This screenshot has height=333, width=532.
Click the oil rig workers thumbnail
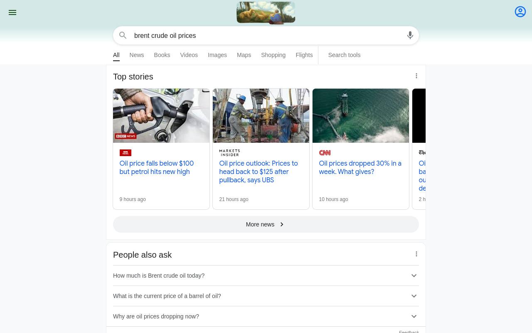pos(261,116)
